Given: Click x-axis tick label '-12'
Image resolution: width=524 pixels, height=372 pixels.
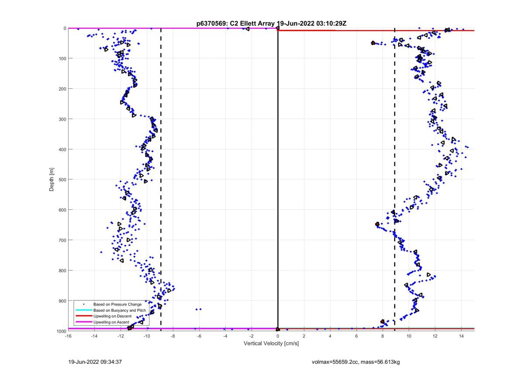Looking at the screenshot, I should pyautogui.click(x=121, y=336).
